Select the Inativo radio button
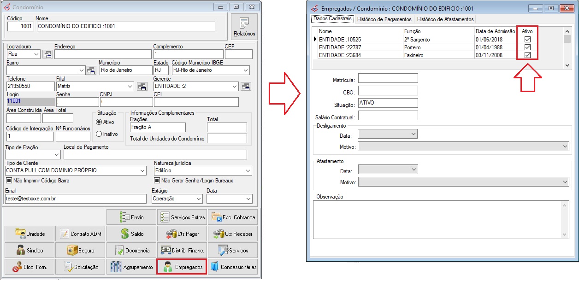Viewport: 579px width, 281px height. pos(99,134)
